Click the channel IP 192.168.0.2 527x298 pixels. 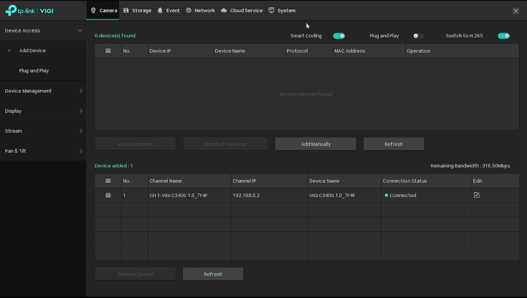[246, 195]
